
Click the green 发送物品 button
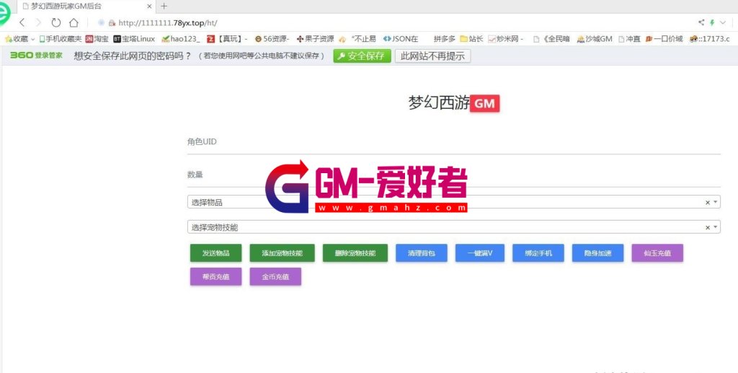click(216, 253)
